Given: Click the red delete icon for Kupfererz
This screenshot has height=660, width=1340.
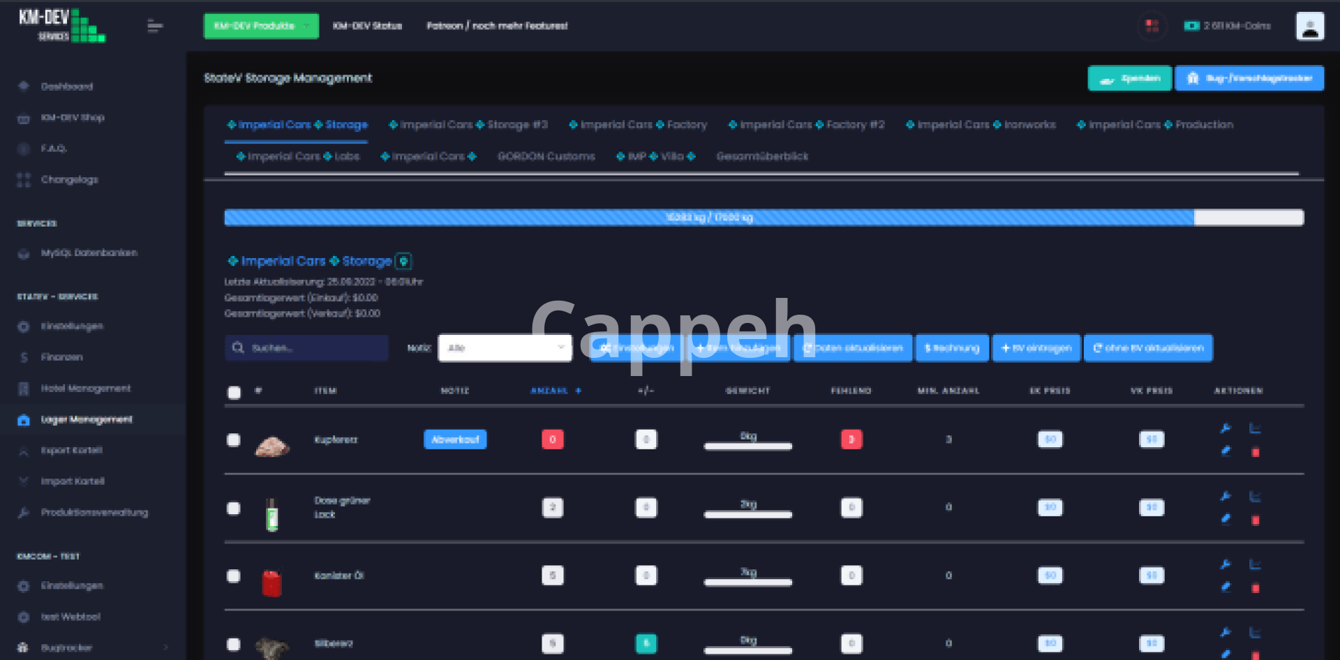Looking at the screenshot, I should click(1255, 452).
